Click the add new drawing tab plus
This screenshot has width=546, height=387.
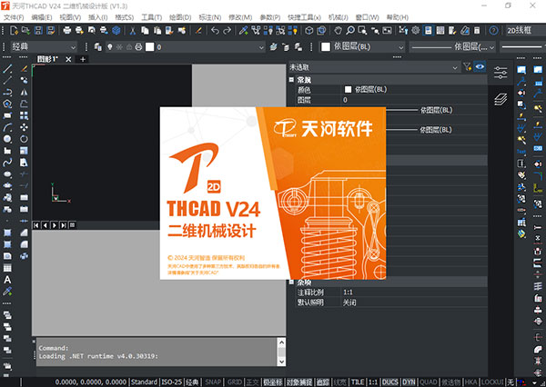(83, 59)
